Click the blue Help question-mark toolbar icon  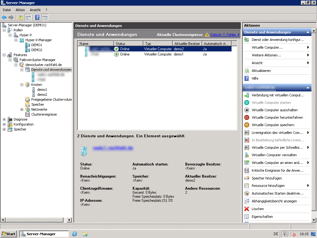37,18
